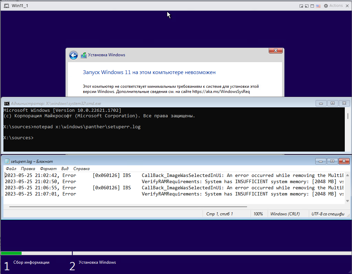Click the Notepad vertical scrollbar down arrow
The image size is (352, 274).
tap(348, 201)
